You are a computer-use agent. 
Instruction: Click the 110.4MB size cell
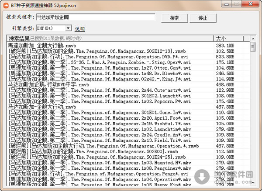click(x=225, y=112)
